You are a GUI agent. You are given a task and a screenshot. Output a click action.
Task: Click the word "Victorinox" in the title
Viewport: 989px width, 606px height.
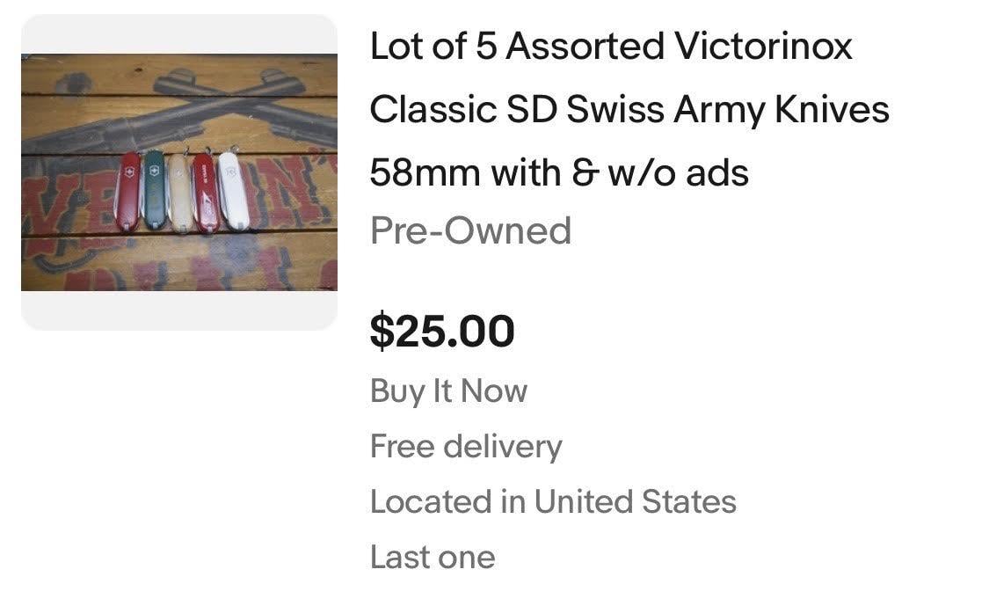tap(763, 46)
